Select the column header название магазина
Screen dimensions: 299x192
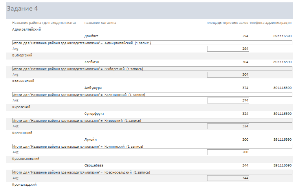[100, 23]
